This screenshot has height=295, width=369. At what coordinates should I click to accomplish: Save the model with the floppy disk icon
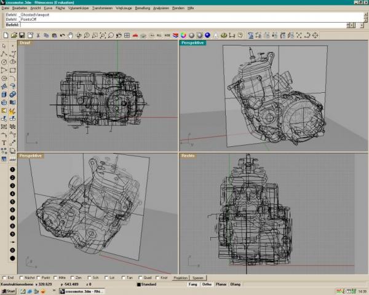click(22, 36)
